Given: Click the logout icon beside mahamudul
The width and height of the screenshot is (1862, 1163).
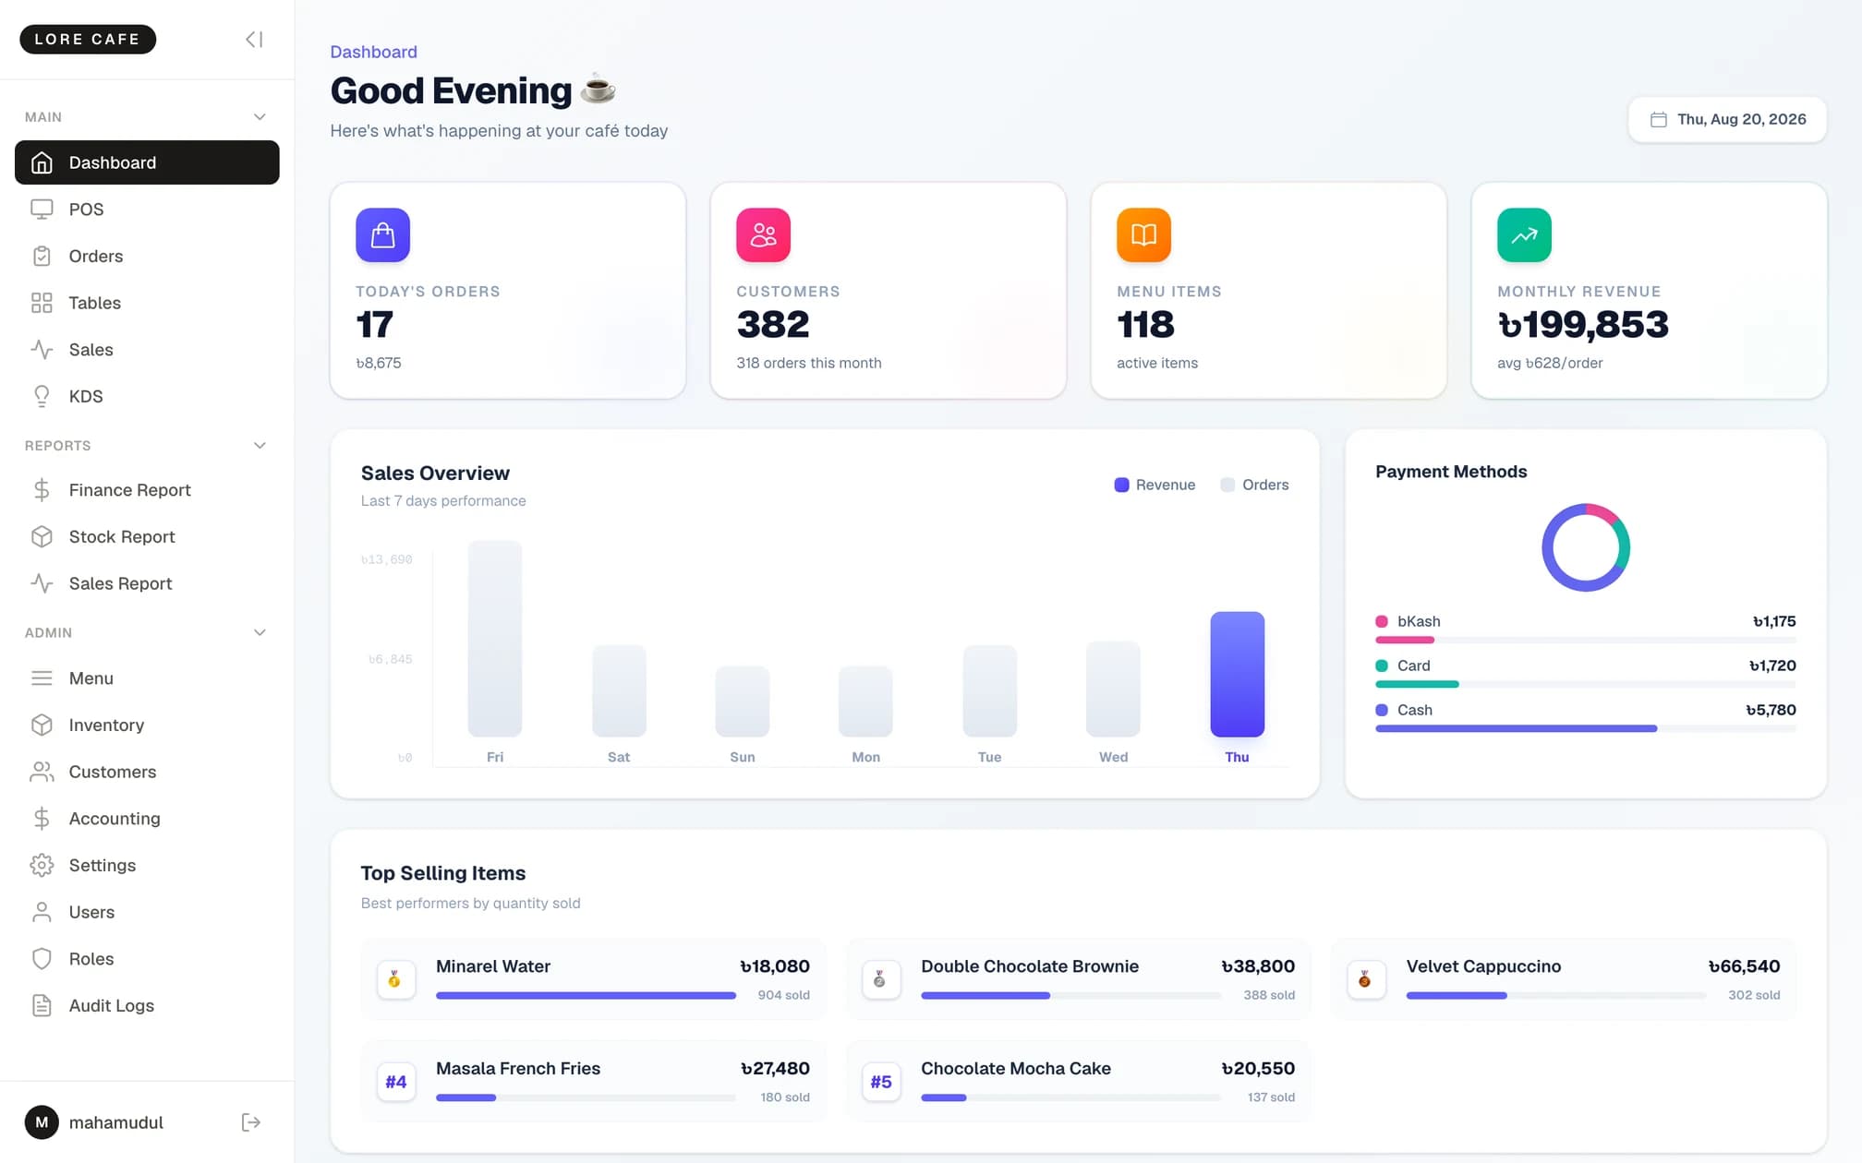Looking at the screenshot, I should pos(250,1122).
